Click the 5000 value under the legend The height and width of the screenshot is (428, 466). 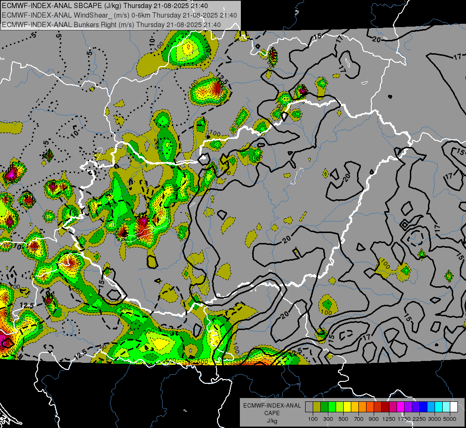point(450,419)
